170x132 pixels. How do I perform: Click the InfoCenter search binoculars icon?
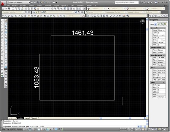pos(141,2)
